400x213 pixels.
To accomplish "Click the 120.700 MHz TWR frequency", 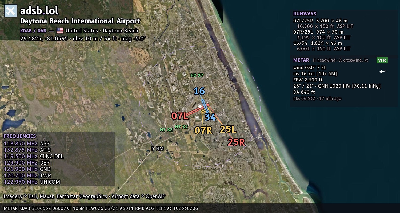I will 27,175.
